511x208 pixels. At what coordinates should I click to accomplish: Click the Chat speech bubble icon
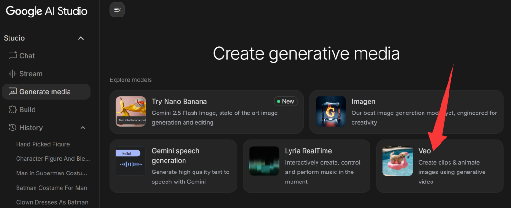[x=12, y=55]
